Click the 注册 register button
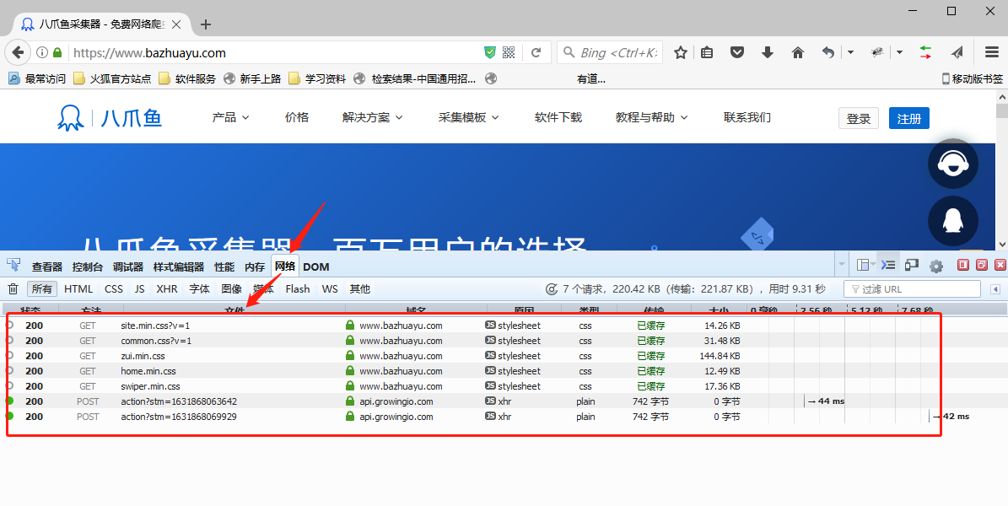Screen dimensions: 1008x506 909,118
